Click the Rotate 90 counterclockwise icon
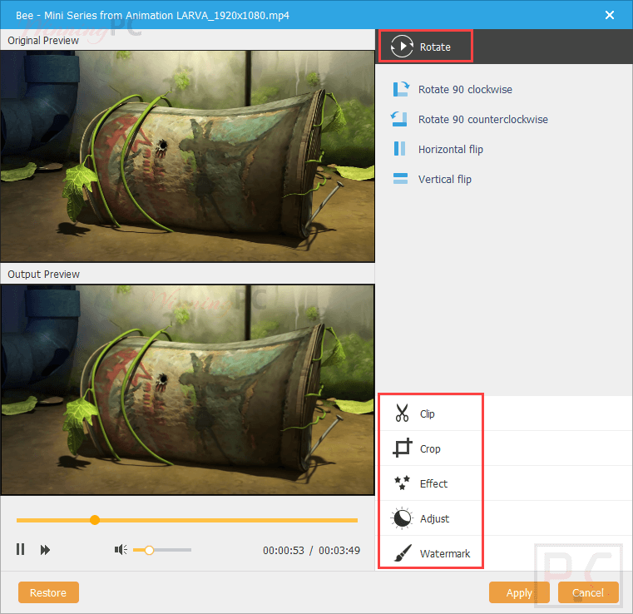Viewport: 633px width, 614px height. tap(399, 119)
